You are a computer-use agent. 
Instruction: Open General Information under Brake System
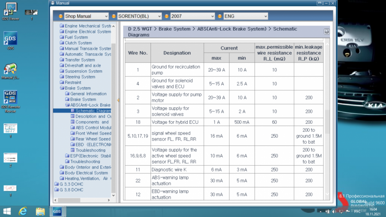pyautogui.click(x=86, y=94)
